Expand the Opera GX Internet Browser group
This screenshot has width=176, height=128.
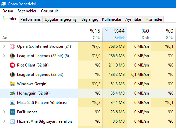4,46
